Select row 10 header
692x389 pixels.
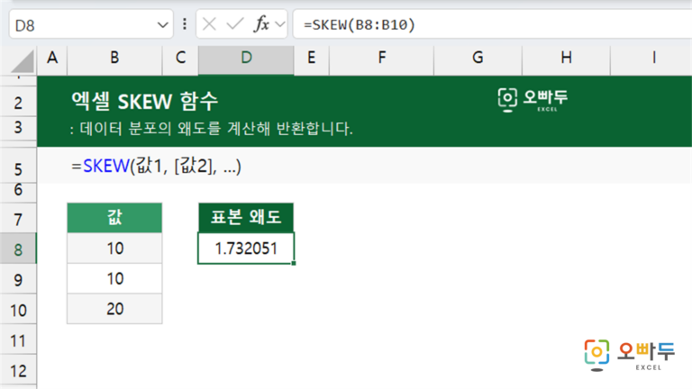click(18, 310)
